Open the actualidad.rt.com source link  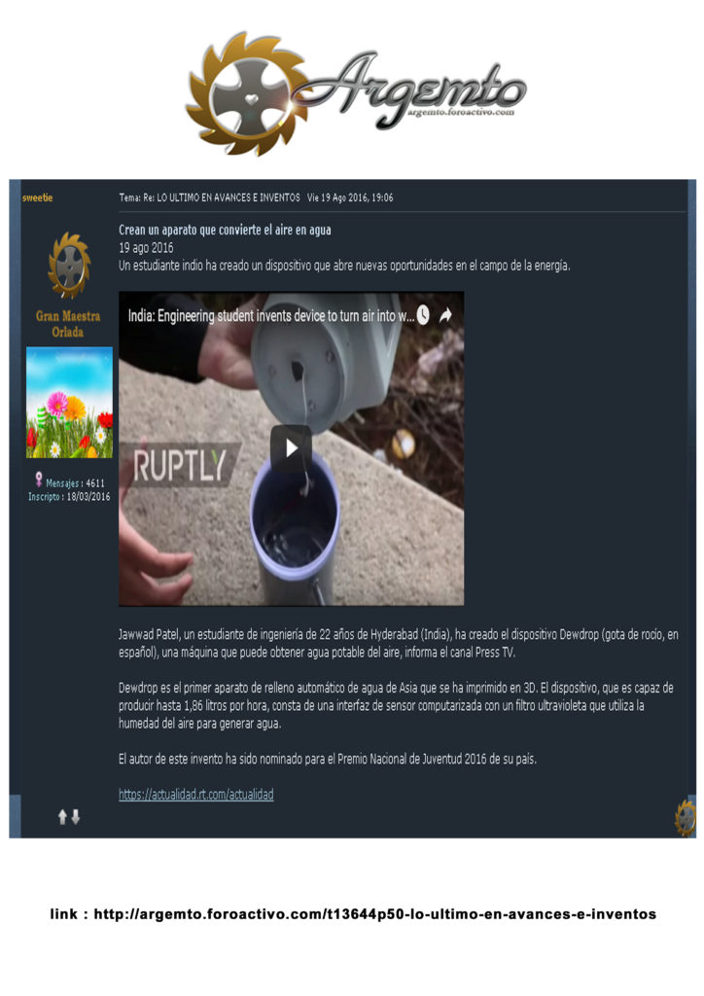(196, 794)
